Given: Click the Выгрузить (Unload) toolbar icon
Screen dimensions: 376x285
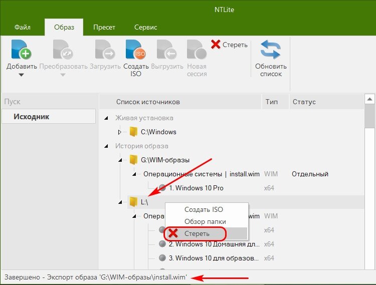Looking at the screenshot, I should [x=167, y=49].
